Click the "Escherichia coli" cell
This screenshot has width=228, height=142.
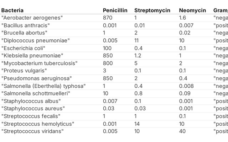24,48
